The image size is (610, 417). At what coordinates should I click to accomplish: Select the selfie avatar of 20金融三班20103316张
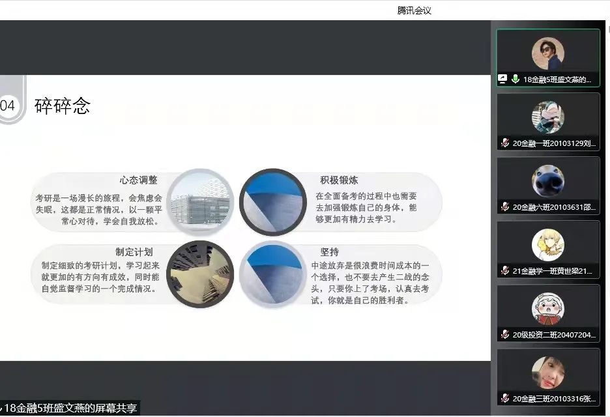point(547,373)
